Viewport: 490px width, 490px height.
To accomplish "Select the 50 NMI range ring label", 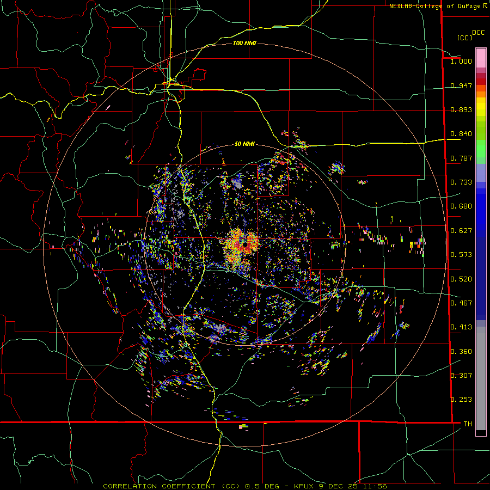I will point(244,144).
